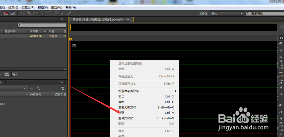Open the Workspace dropdown showing 默认
The height and width of the screenshot is (137, 284).
(227, 14)
